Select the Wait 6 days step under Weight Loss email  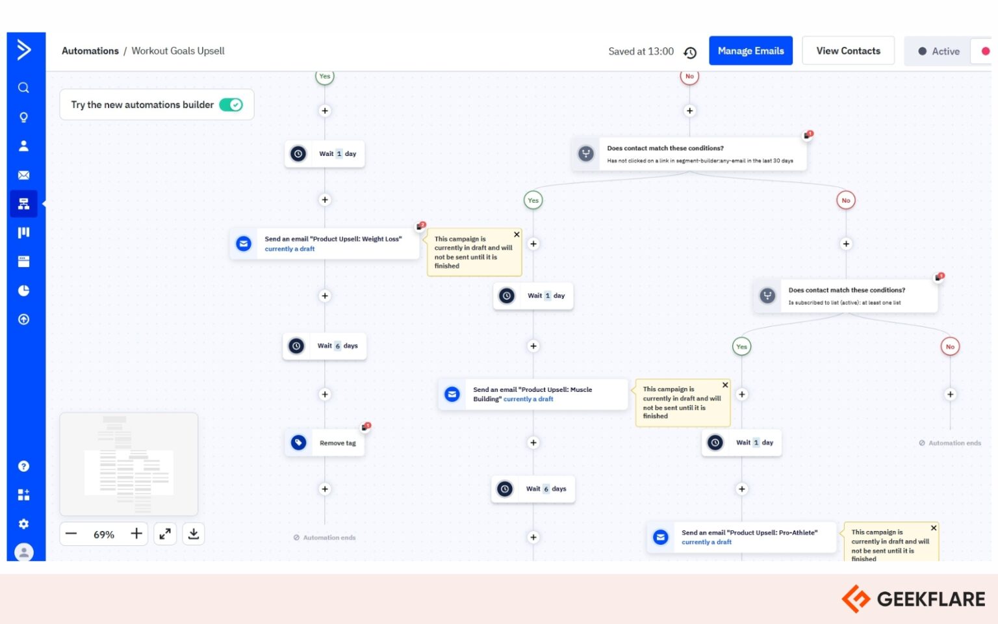click(x=325, y=346)
